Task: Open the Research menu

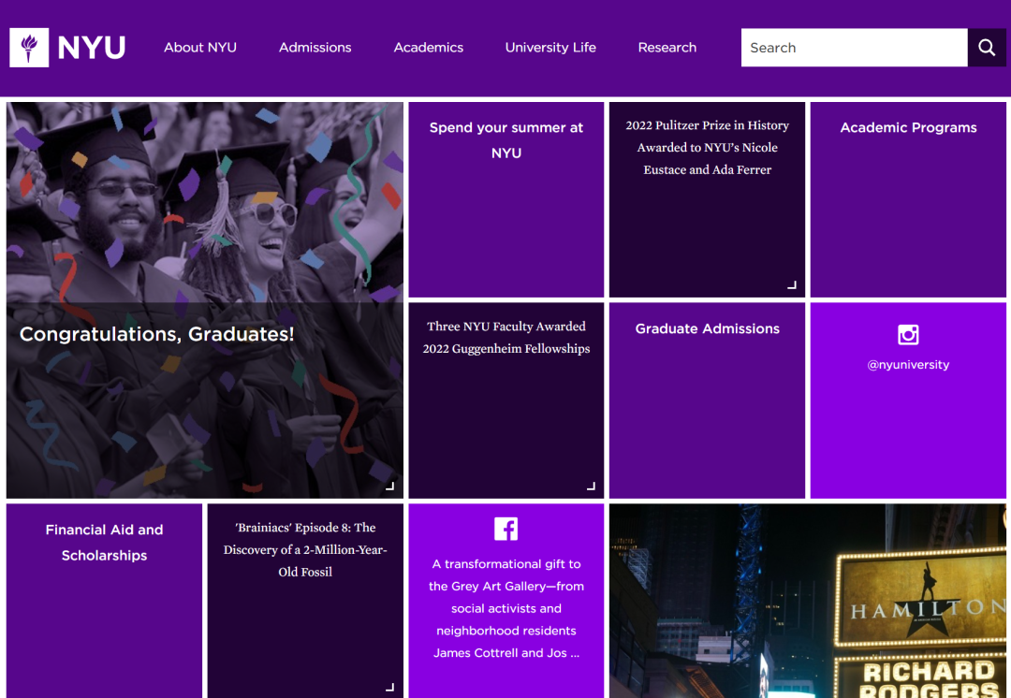Action: (x=667, y=47)
